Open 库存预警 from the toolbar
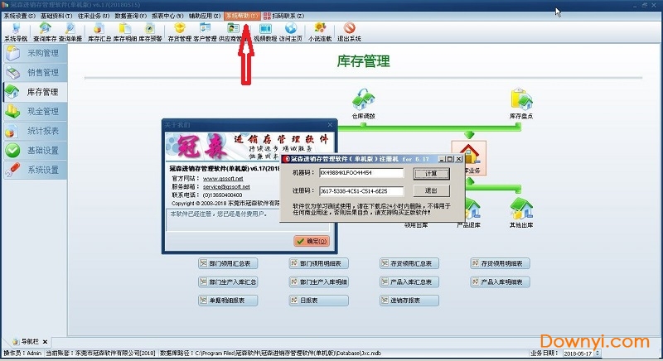 click(150, 32)
